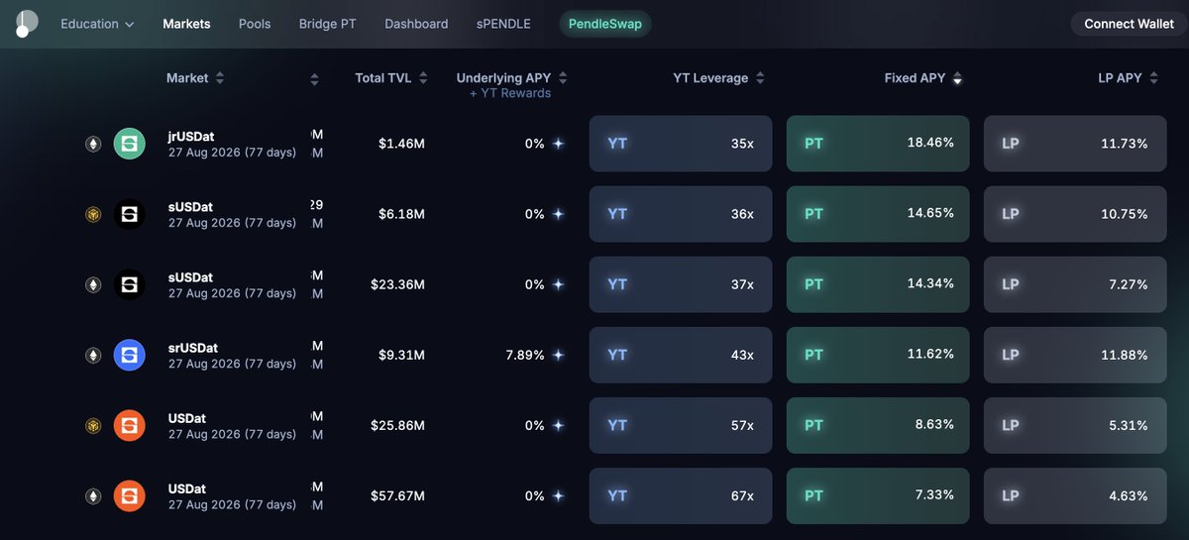
Task: Open the Pools tab
Action: tap(255, 24)
